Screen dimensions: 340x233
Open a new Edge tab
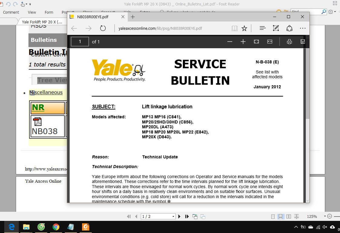[x=133, y=17]
